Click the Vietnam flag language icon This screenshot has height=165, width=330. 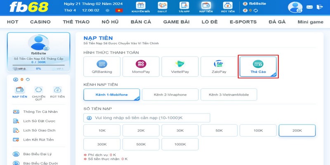tap(119, 10)
